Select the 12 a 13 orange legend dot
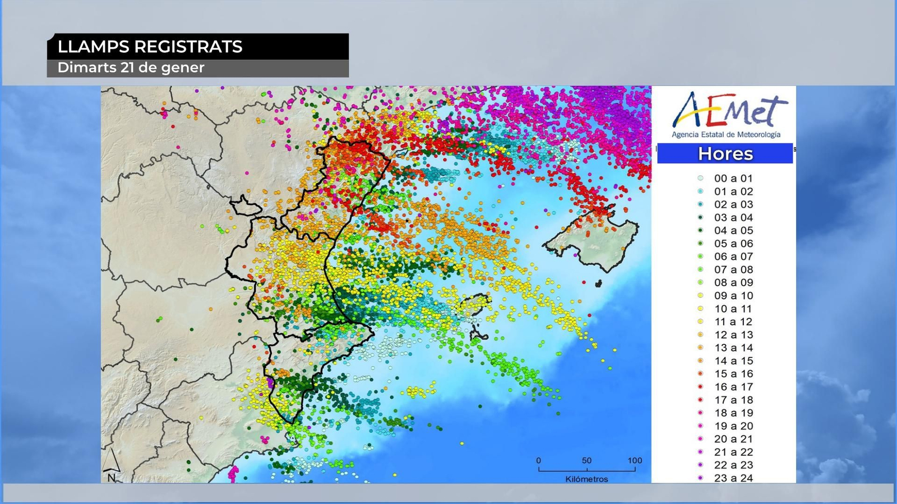The height and width of the screenshot is (504, 897). coord(700,334)
